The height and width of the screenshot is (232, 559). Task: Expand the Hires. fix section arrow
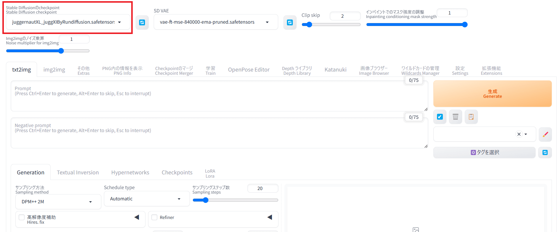[x=137, y=217]
